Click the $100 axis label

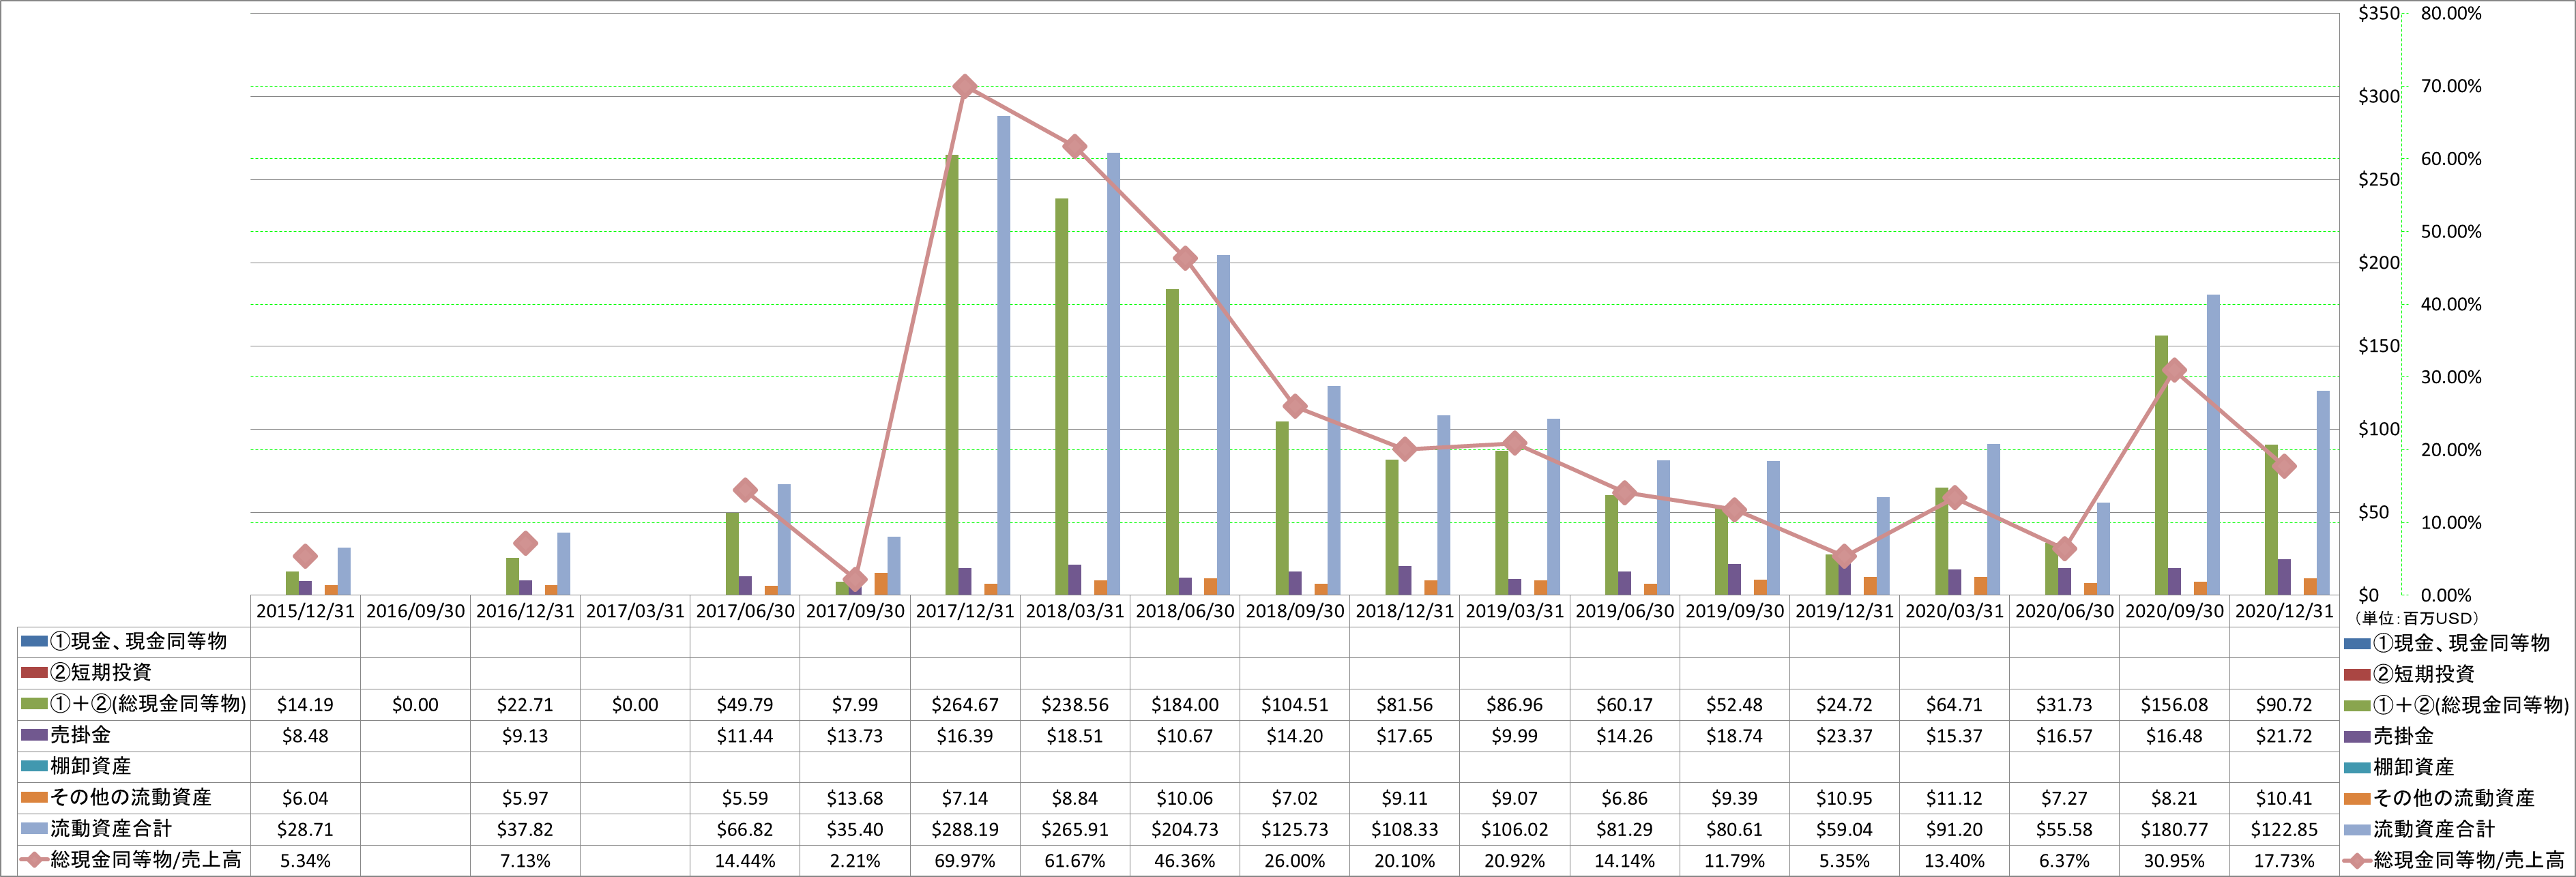tap(2378, 430)
